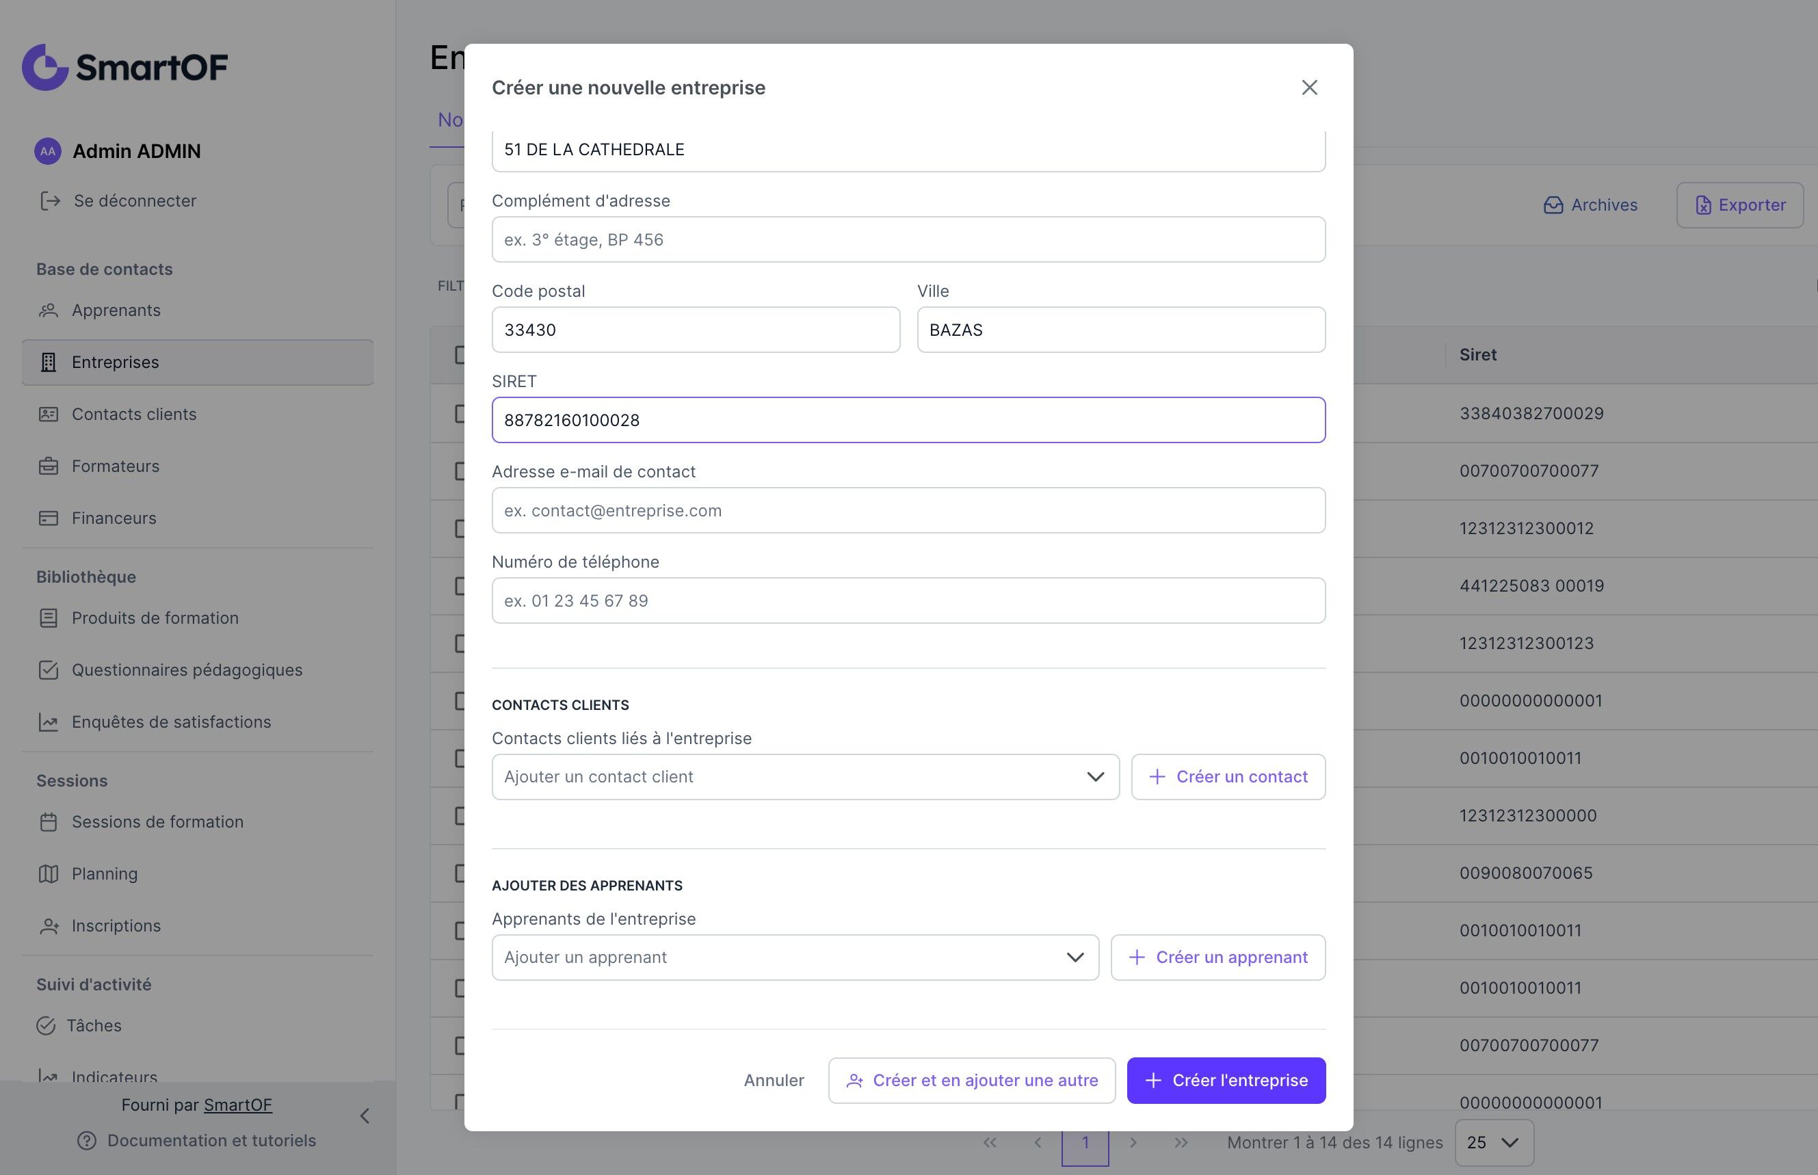Close the Créer une nouvelle entreprise dialog
The height and width of the screenshot is (1175, 1818).
[x=1309, y=88]
